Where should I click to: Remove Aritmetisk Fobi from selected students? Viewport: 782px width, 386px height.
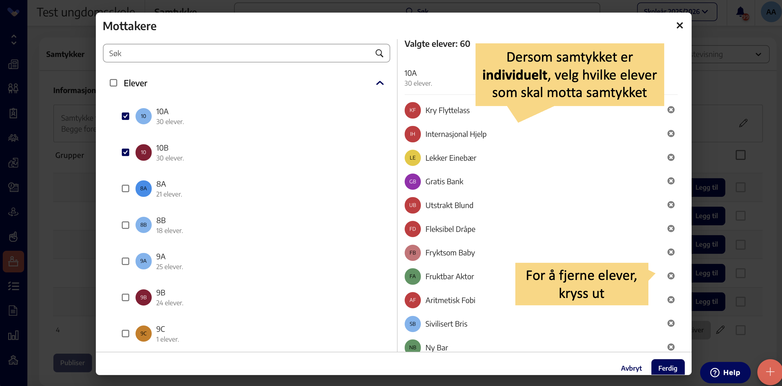pyautogui.click(x=671, y=300)
